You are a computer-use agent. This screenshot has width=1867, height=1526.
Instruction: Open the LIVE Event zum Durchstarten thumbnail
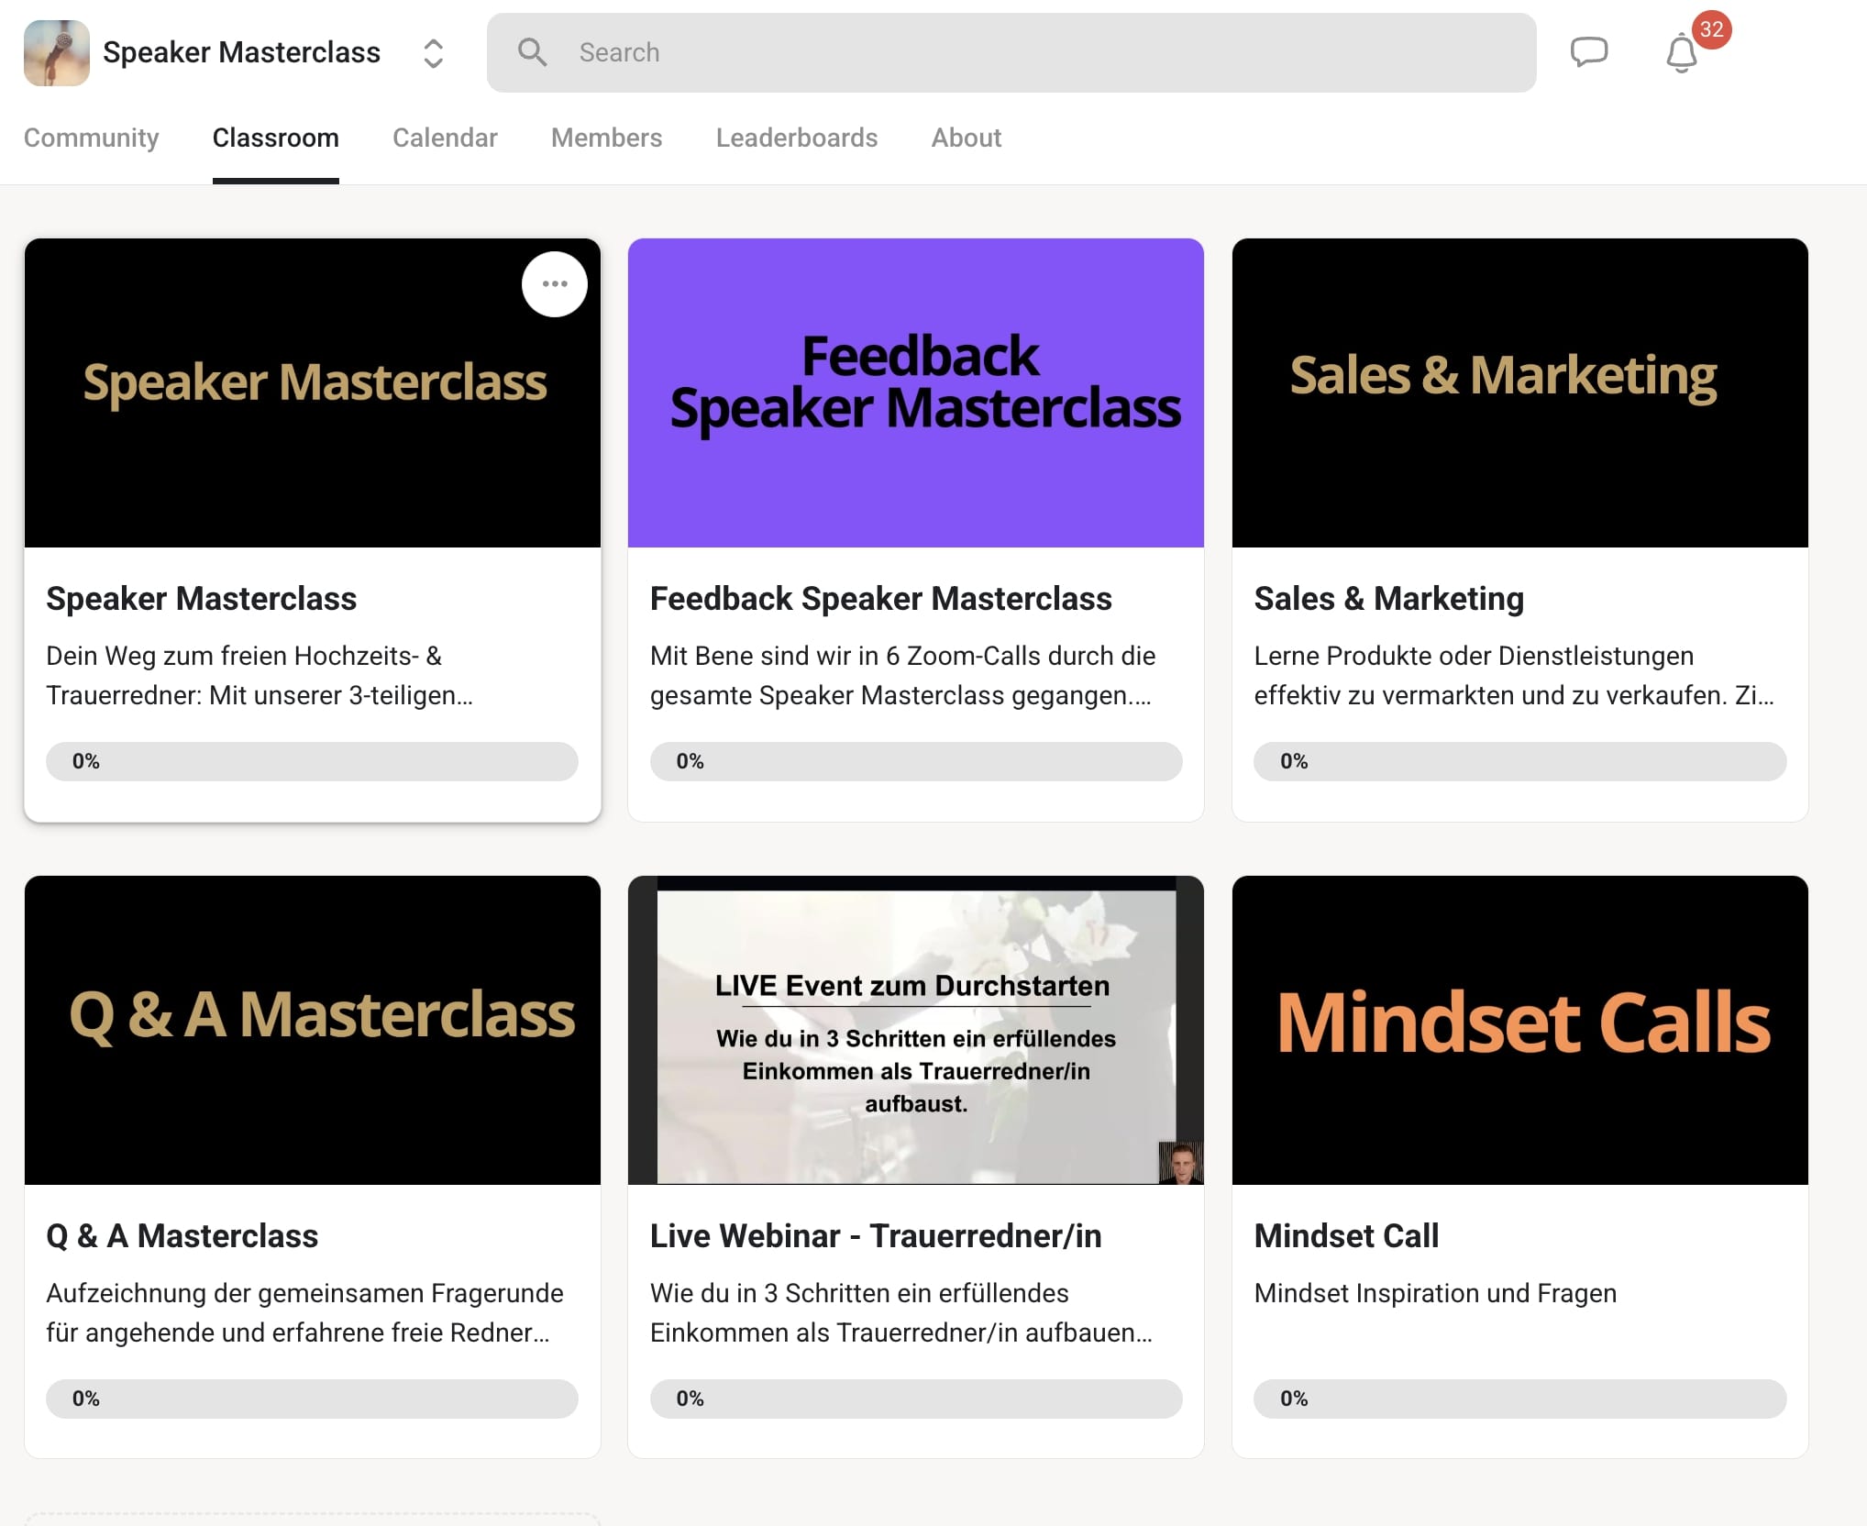click(915, 1029)
